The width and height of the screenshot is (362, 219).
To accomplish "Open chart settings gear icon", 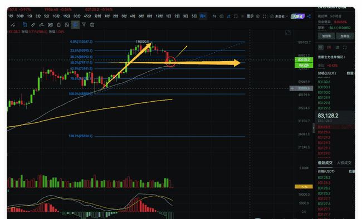I will [258, 16].
